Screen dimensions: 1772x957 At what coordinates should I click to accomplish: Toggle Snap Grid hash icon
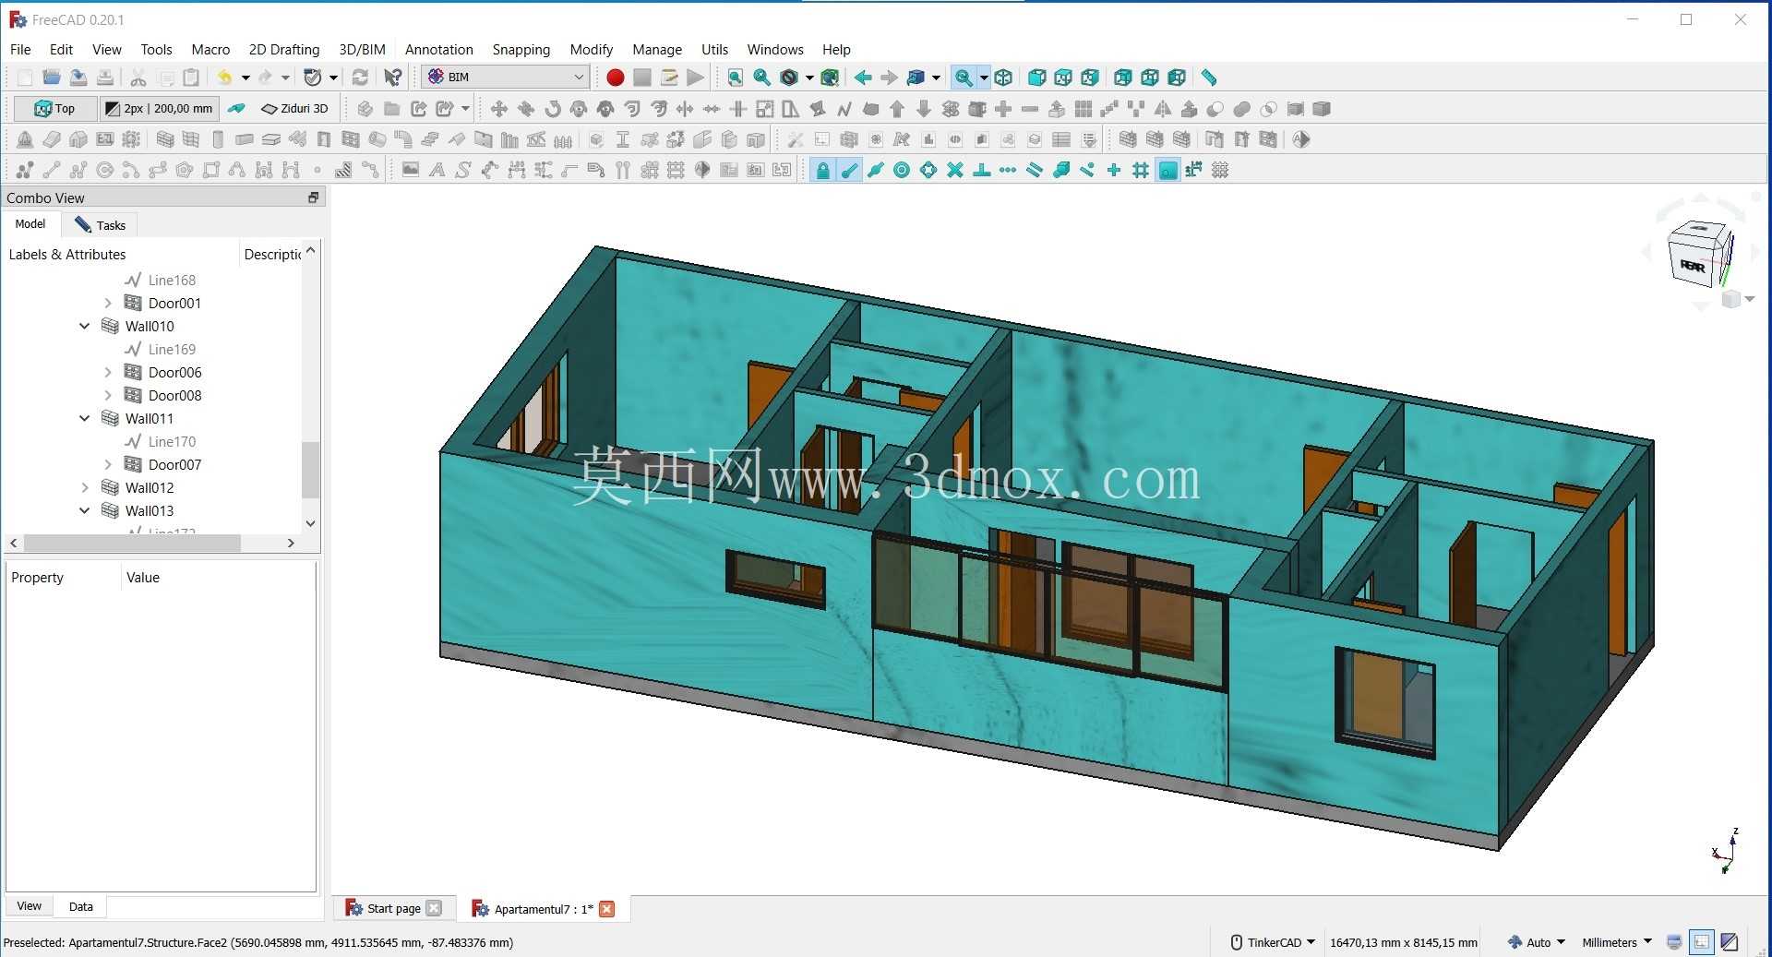point(1141,170)
